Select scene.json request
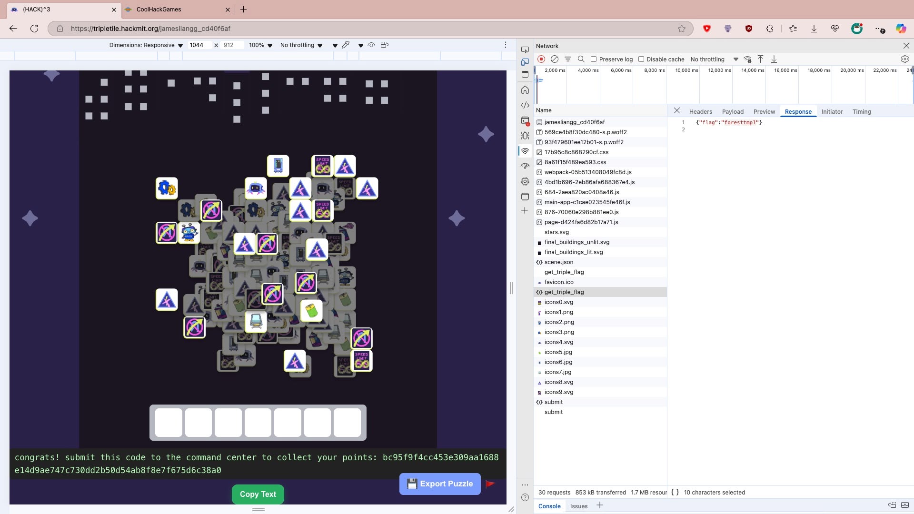Screen dimensions: 914x514 tap(600, 262)
